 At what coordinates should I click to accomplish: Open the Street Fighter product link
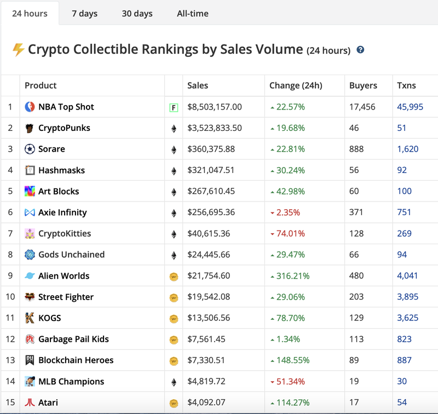pos(66,297)
